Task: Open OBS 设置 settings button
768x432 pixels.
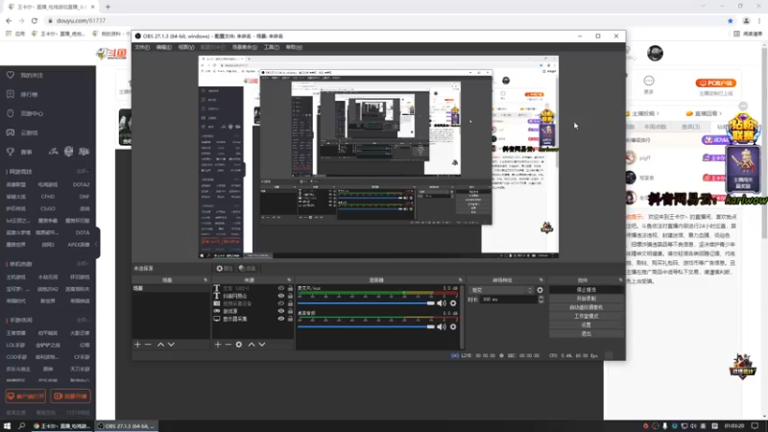Action: point(587,324)
